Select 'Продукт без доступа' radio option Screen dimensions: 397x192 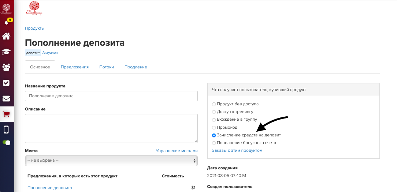tap(214, 104)
